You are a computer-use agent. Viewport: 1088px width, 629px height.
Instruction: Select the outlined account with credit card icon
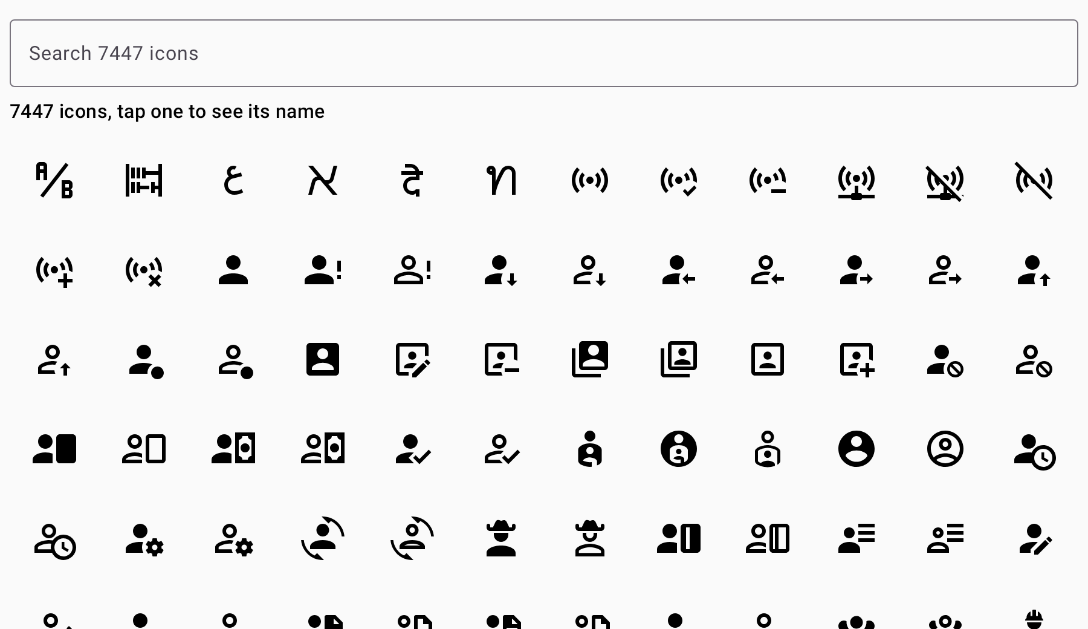click(768, 538)
